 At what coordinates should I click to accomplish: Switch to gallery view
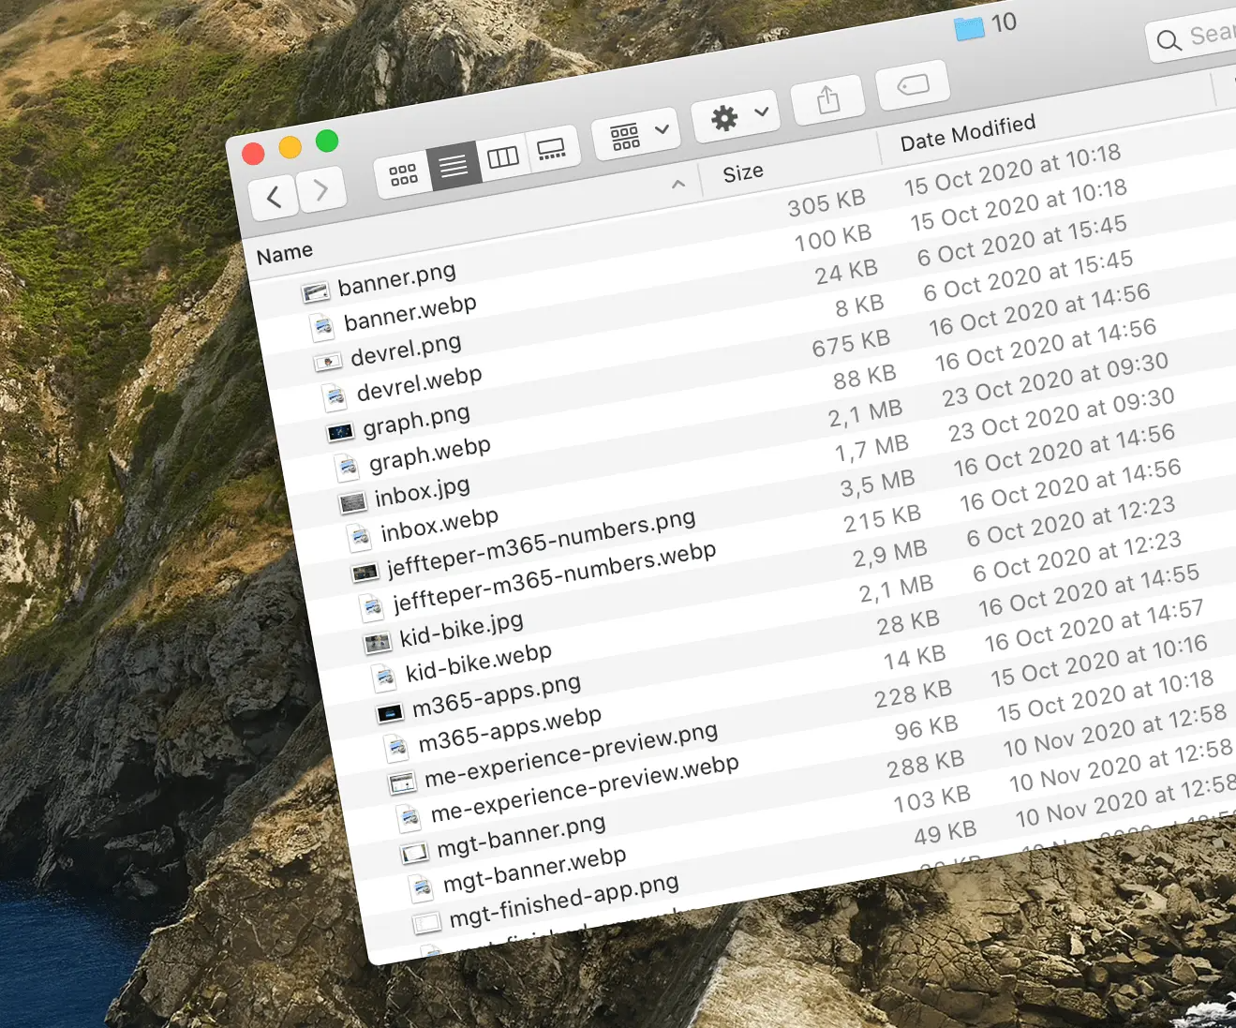pos(551,149)
